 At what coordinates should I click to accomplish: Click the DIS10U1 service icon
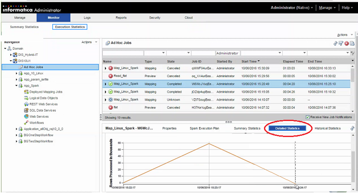pyautogui.click(x=15, y=61)
